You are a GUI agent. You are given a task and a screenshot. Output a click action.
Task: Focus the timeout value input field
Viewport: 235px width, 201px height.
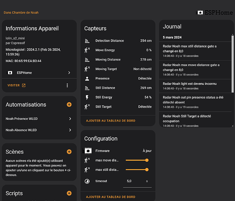coord(137,181)
